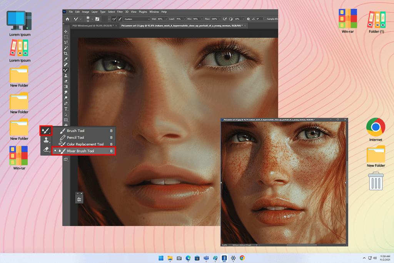Open the Recycle Bin on desktop
The width and height of the screenshot is (394, 263).
[376, 181]
